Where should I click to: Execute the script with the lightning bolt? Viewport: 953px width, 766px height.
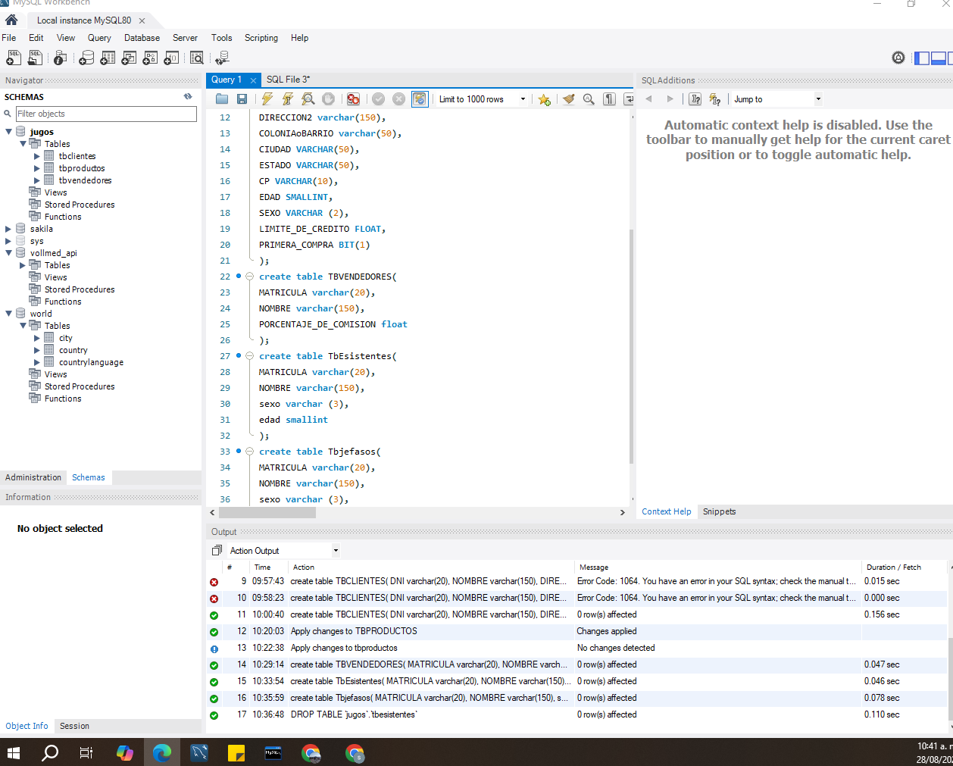pos(267,99)
